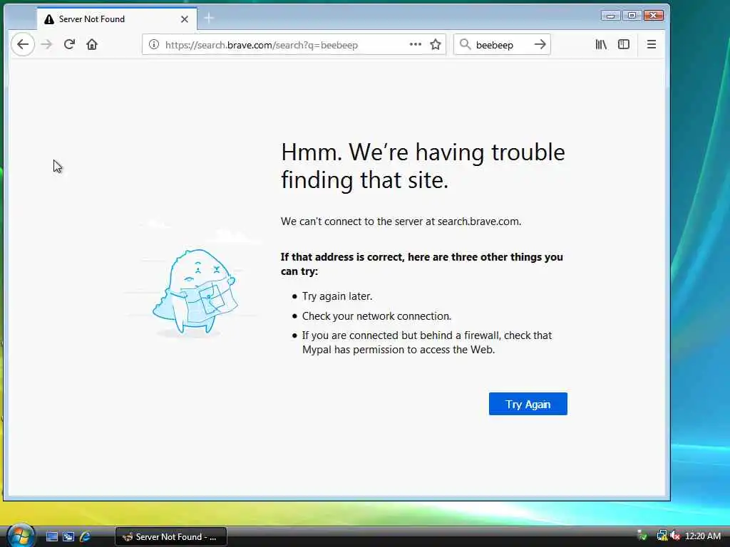Maximize the browser window

point(632,16)
